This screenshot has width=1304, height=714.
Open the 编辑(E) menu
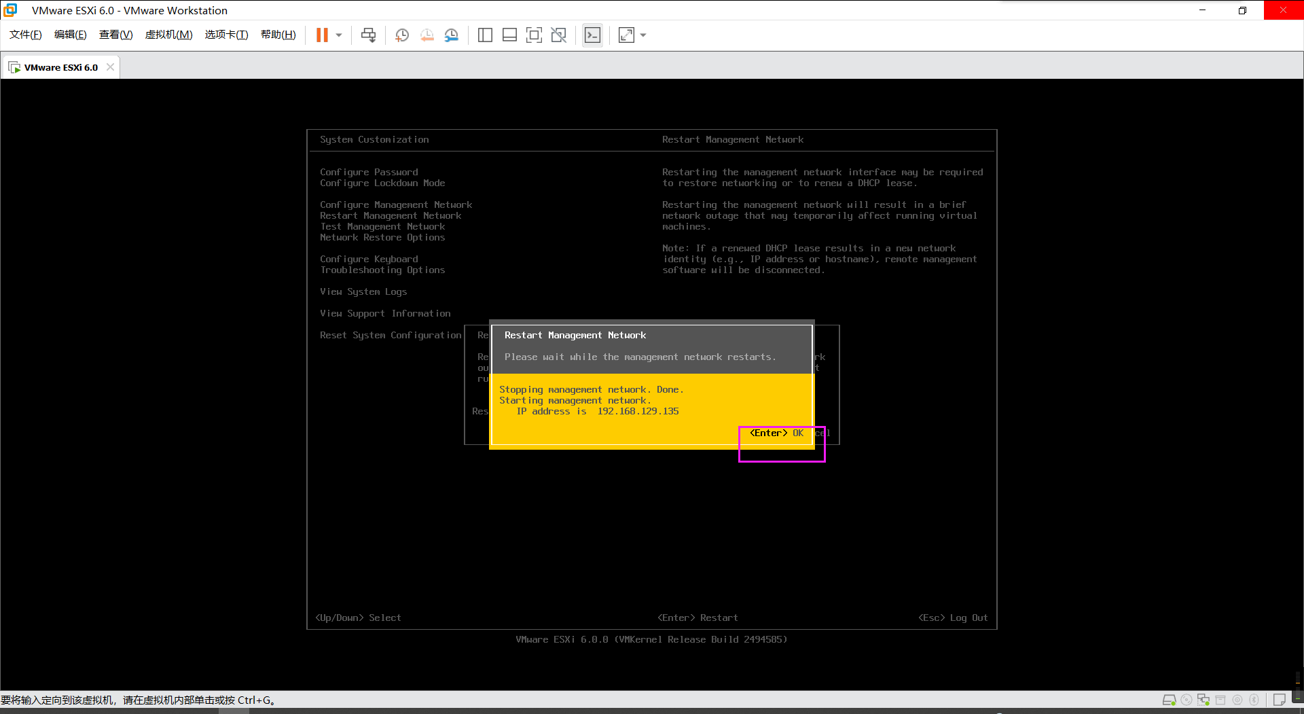pos(70,35)
